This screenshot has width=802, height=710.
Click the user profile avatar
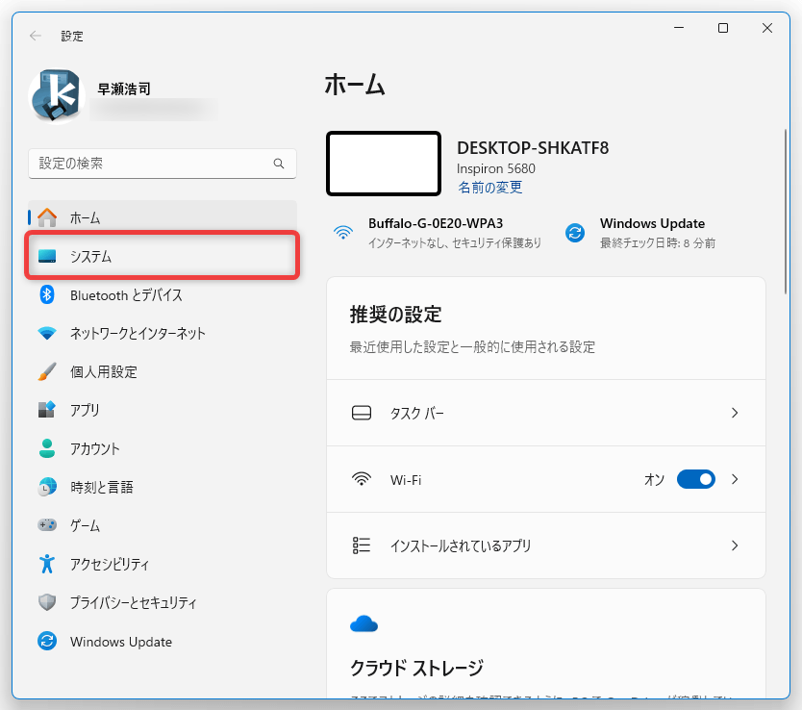click(57, 96)
